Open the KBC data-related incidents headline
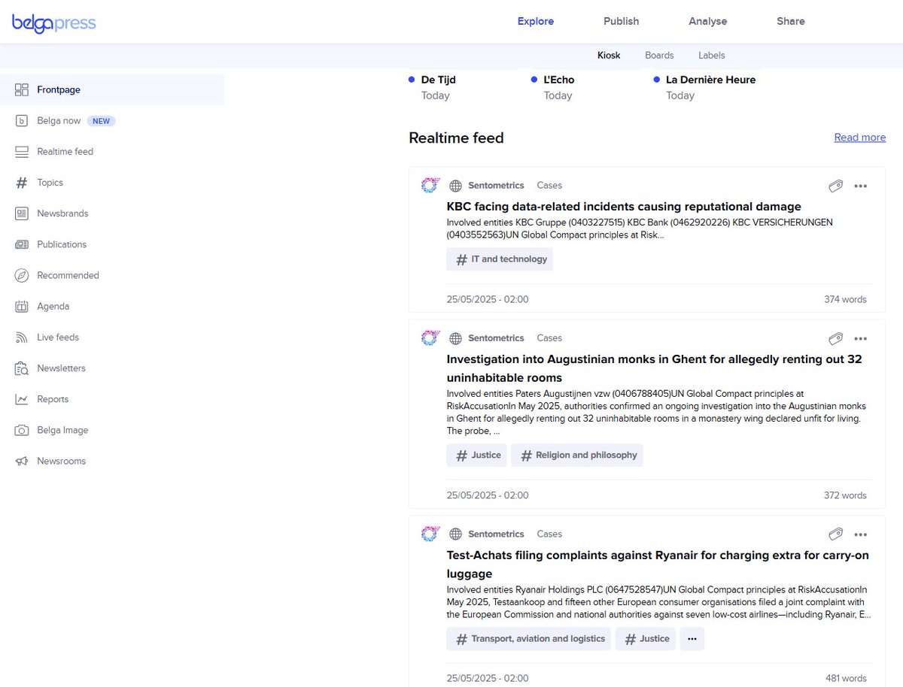The image size is (903, 687). 624,207
